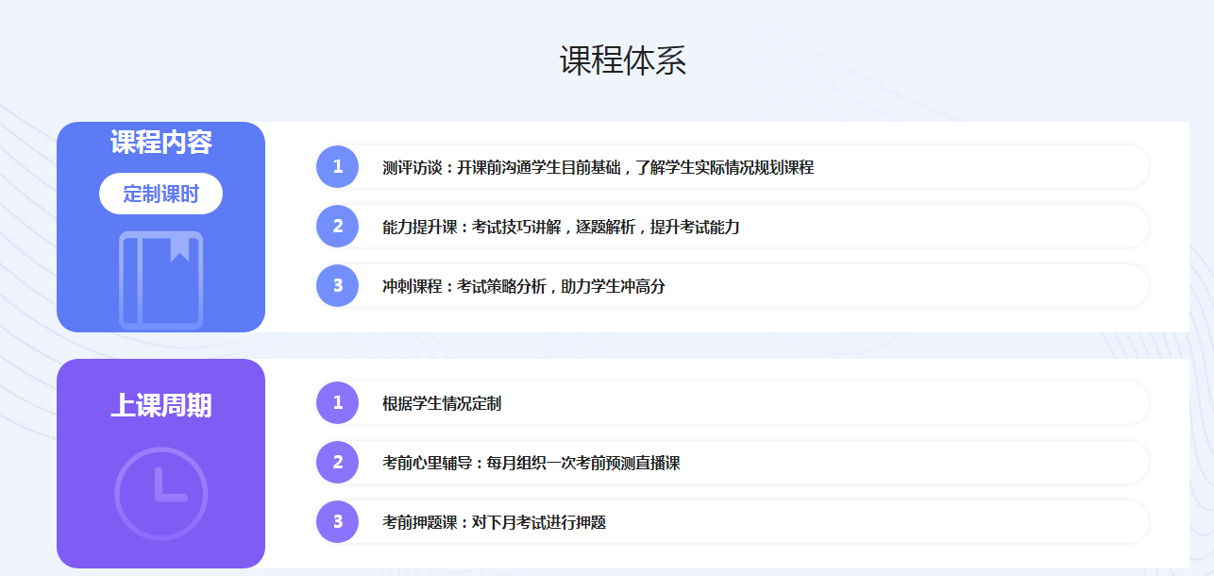Viewport: 1214px width, 576px height.
Task: Click the clock icon in 上课周期 card
Action: point(160,493)
